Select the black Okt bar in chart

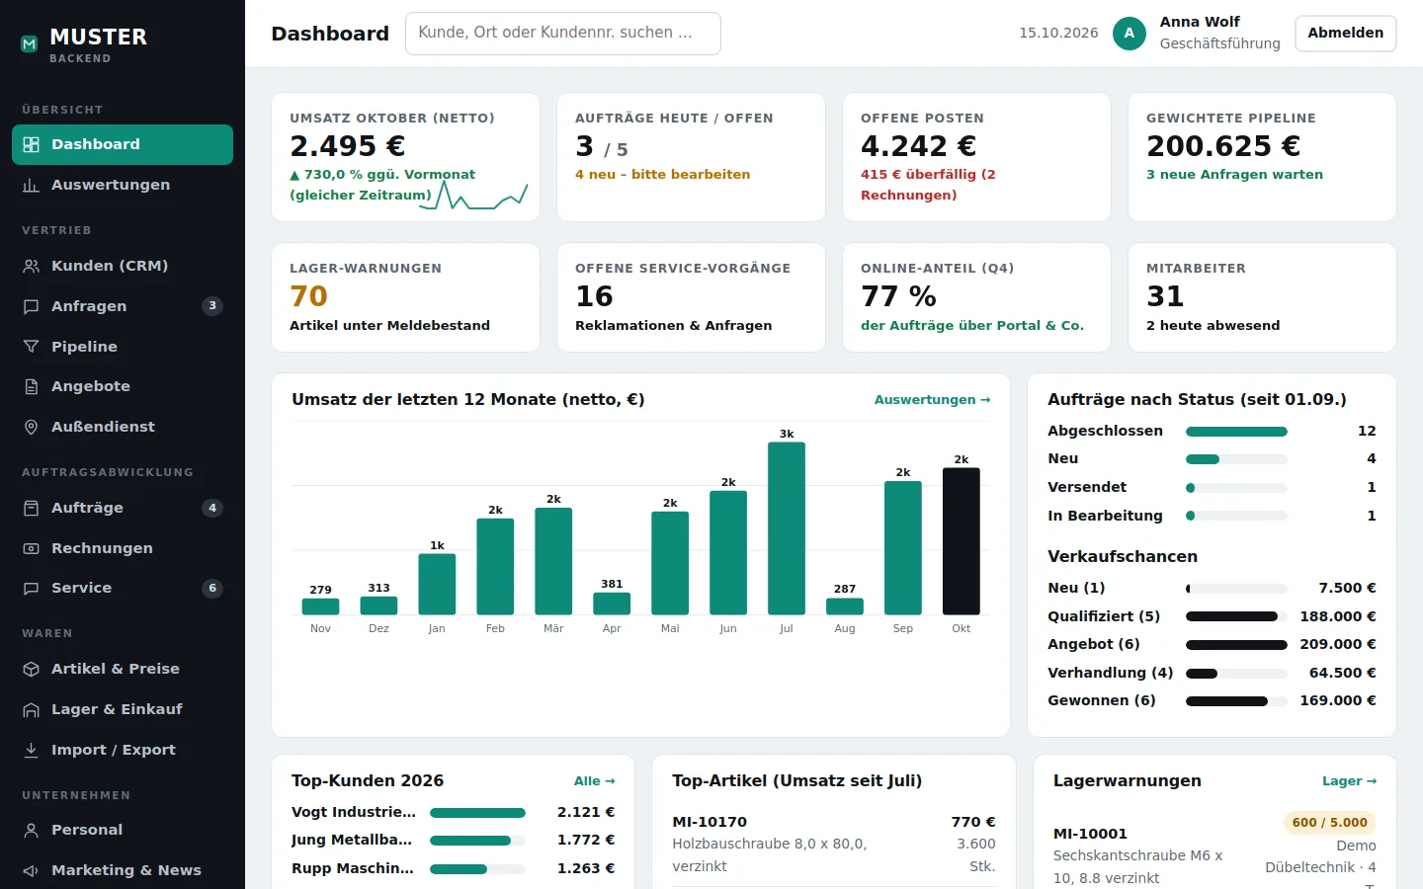tap(962, 541)
